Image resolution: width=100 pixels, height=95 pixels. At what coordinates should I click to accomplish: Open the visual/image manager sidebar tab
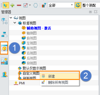[4, 61]
